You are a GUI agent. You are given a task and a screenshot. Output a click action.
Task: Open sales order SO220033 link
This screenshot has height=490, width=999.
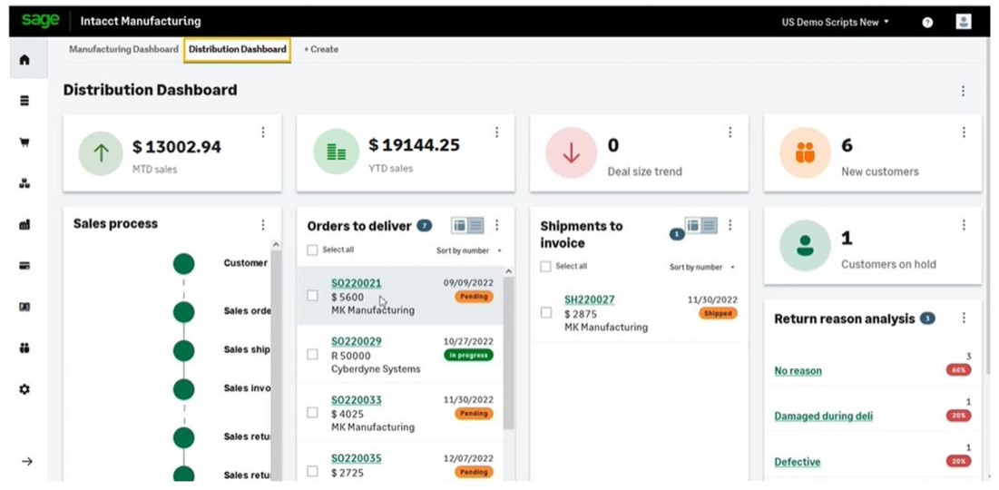[357, 400]
